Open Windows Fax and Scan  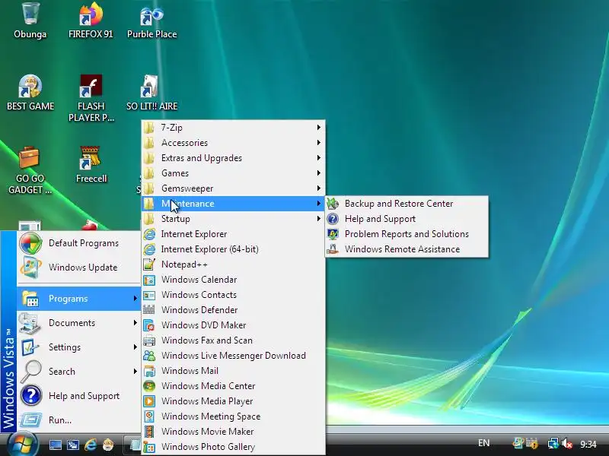tap(233, 340)
